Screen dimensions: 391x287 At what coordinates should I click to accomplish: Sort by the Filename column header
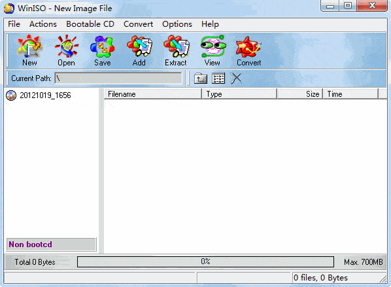point(152,94)
